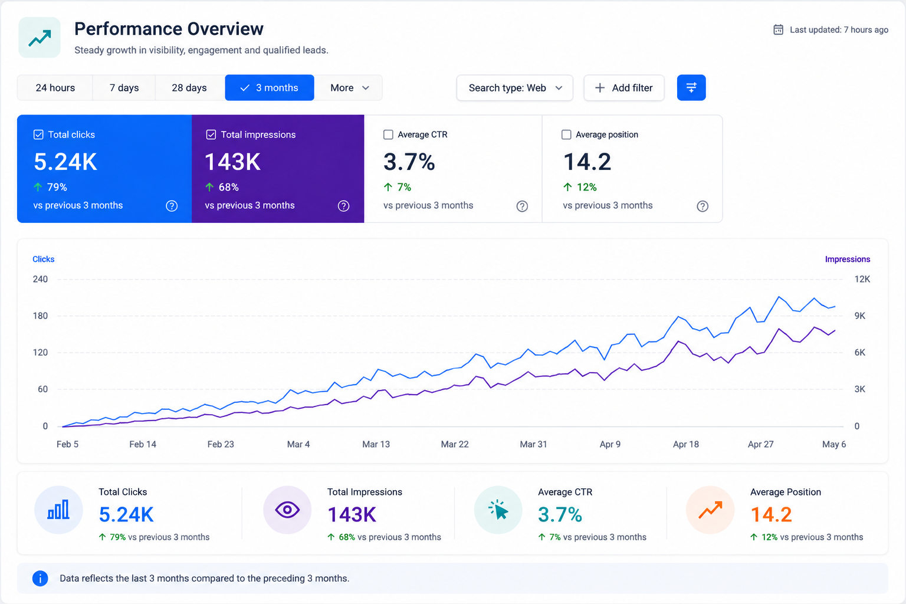Click the 240 label on clicks axis

[40, 279]
